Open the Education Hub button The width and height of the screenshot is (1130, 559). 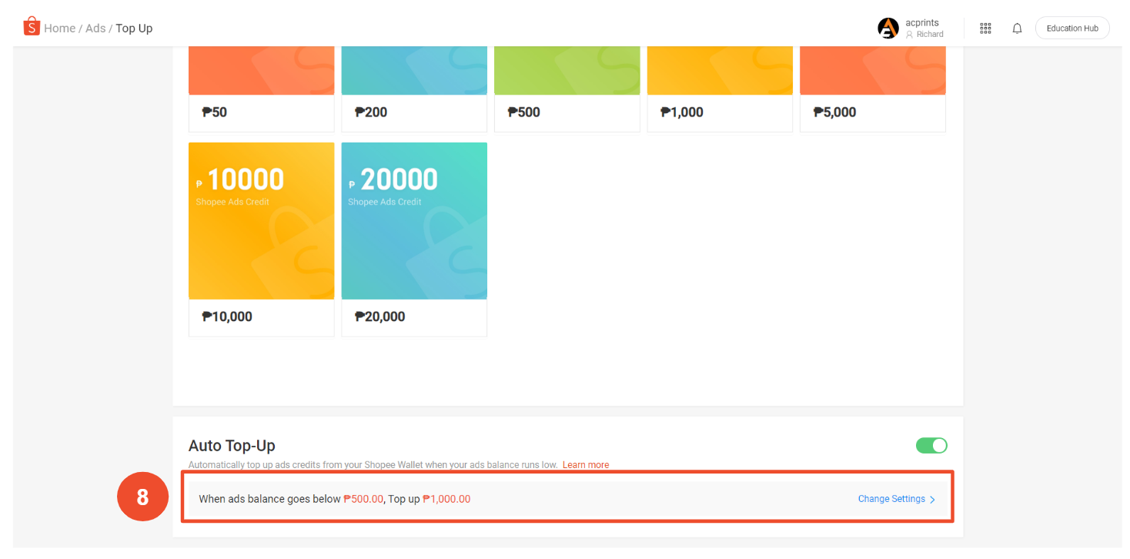click(x=1071, y=28)
